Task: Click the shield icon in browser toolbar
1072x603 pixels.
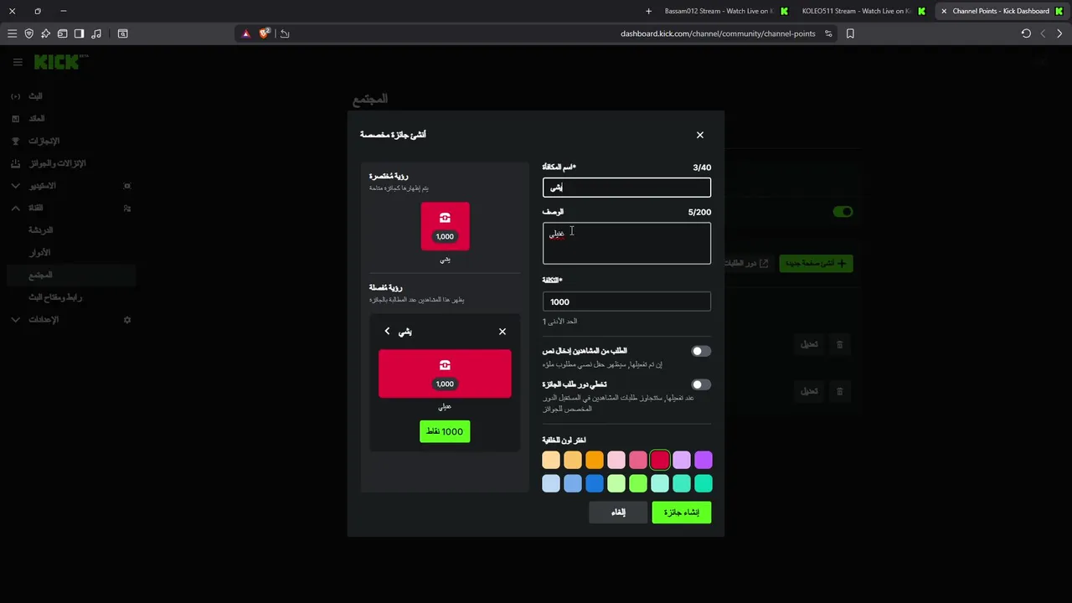Action: (28, 33)
